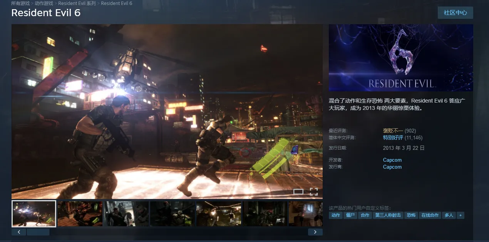Select the first screenshot thumbnail
This screenshot has width=489, height=242.
pos(34,214)
